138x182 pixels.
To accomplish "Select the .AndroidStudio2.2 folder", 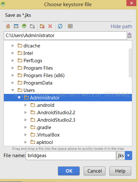I will 68,113.
